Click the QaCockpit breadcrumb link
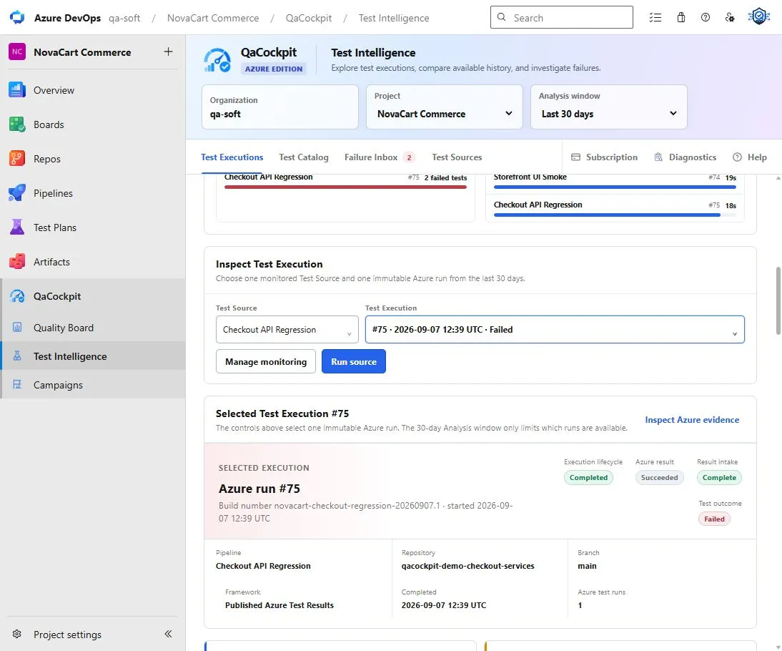 308,18
